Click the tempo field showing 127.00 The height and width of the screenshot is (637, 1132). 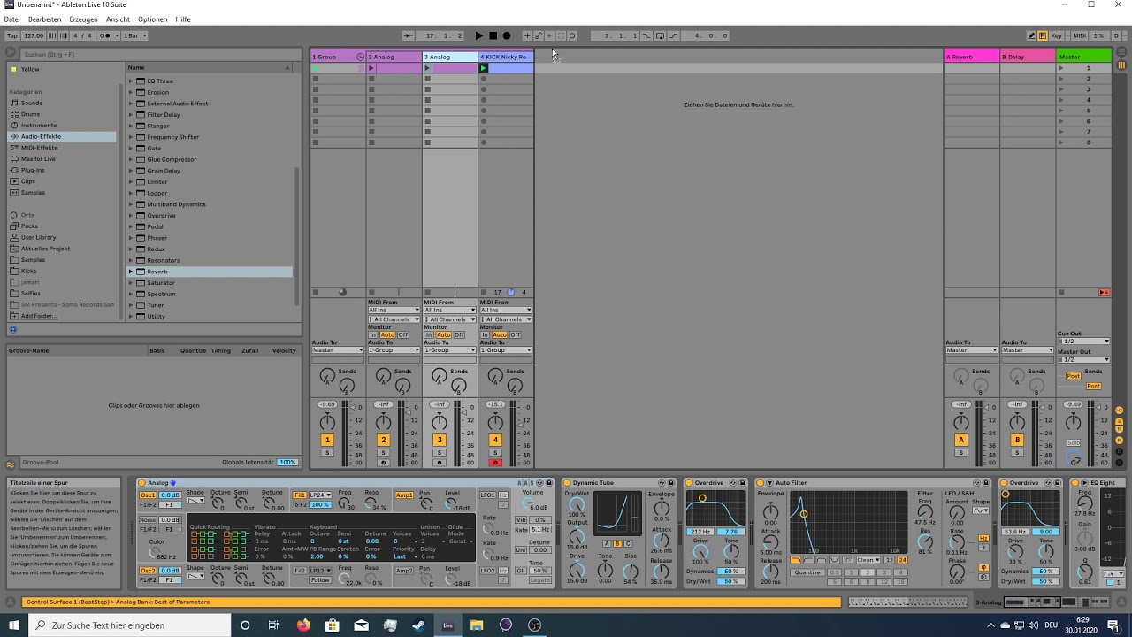pos(34,35)
